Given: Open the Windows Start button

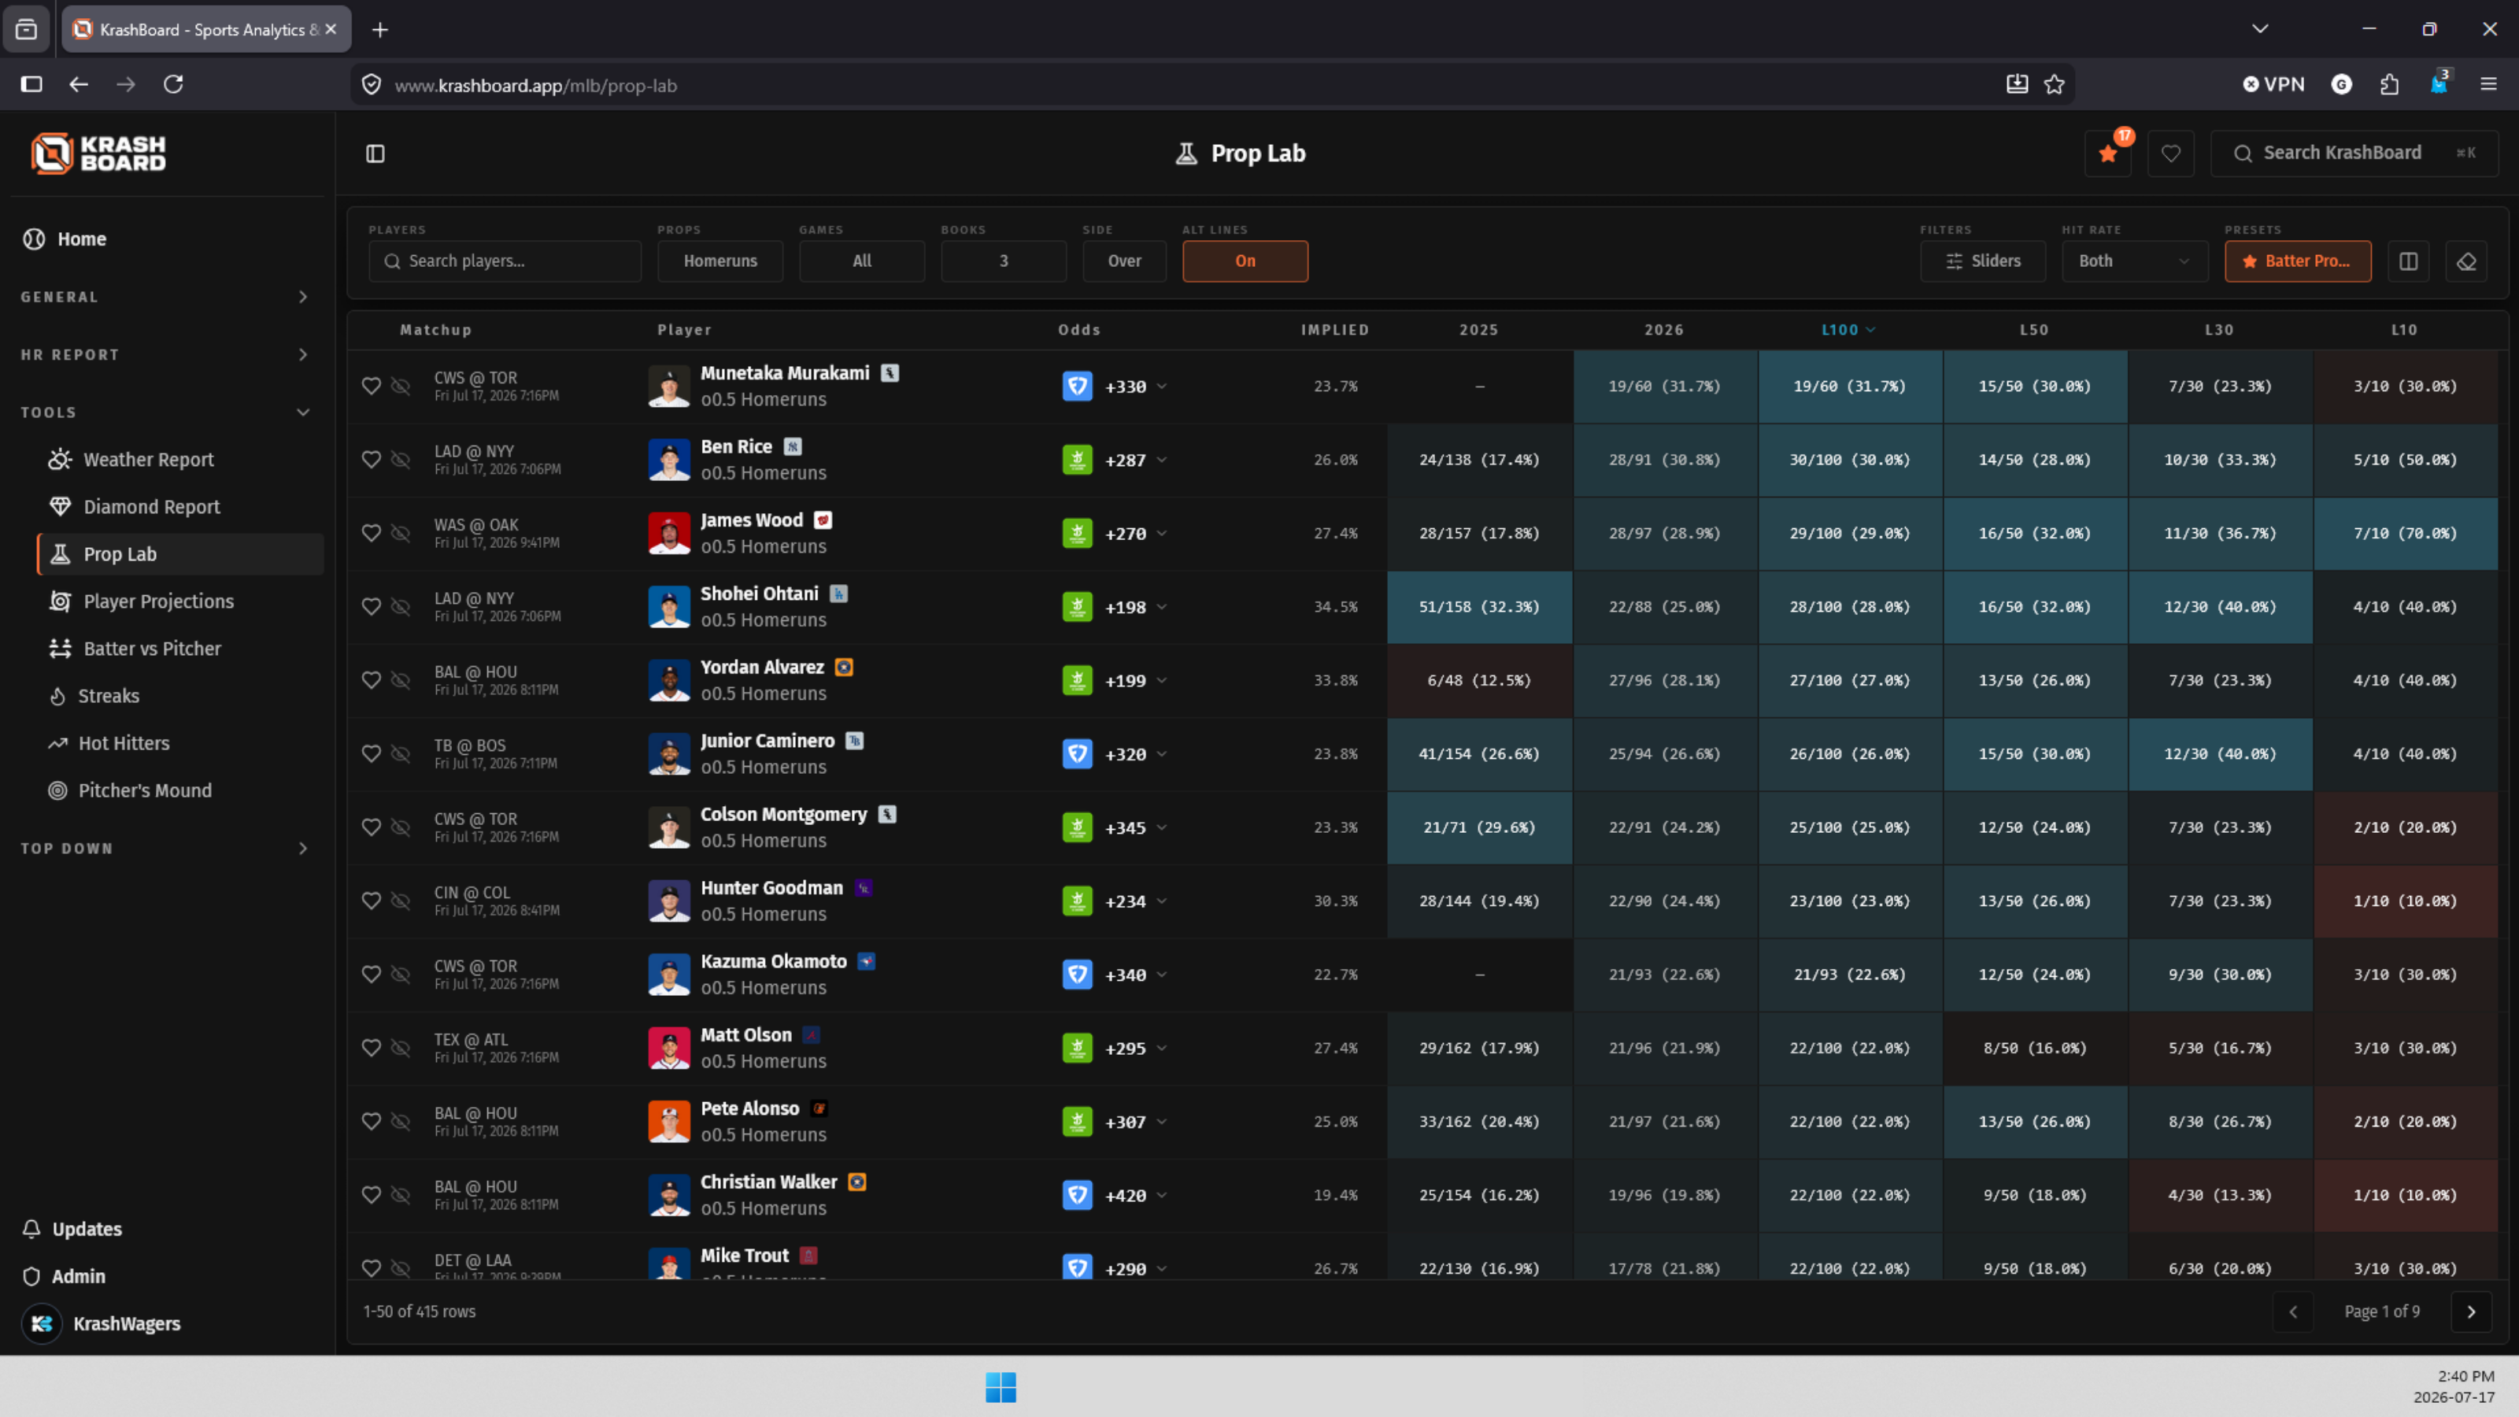Looking at the screenshot, I should [1001, 1386].
